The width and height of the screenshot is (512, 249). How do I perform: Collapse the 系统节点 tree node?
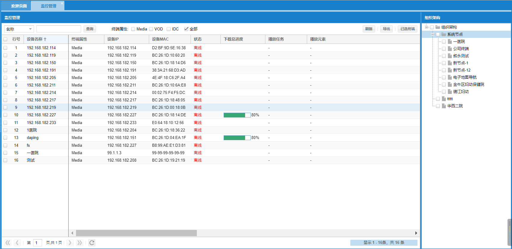[433, 34]
